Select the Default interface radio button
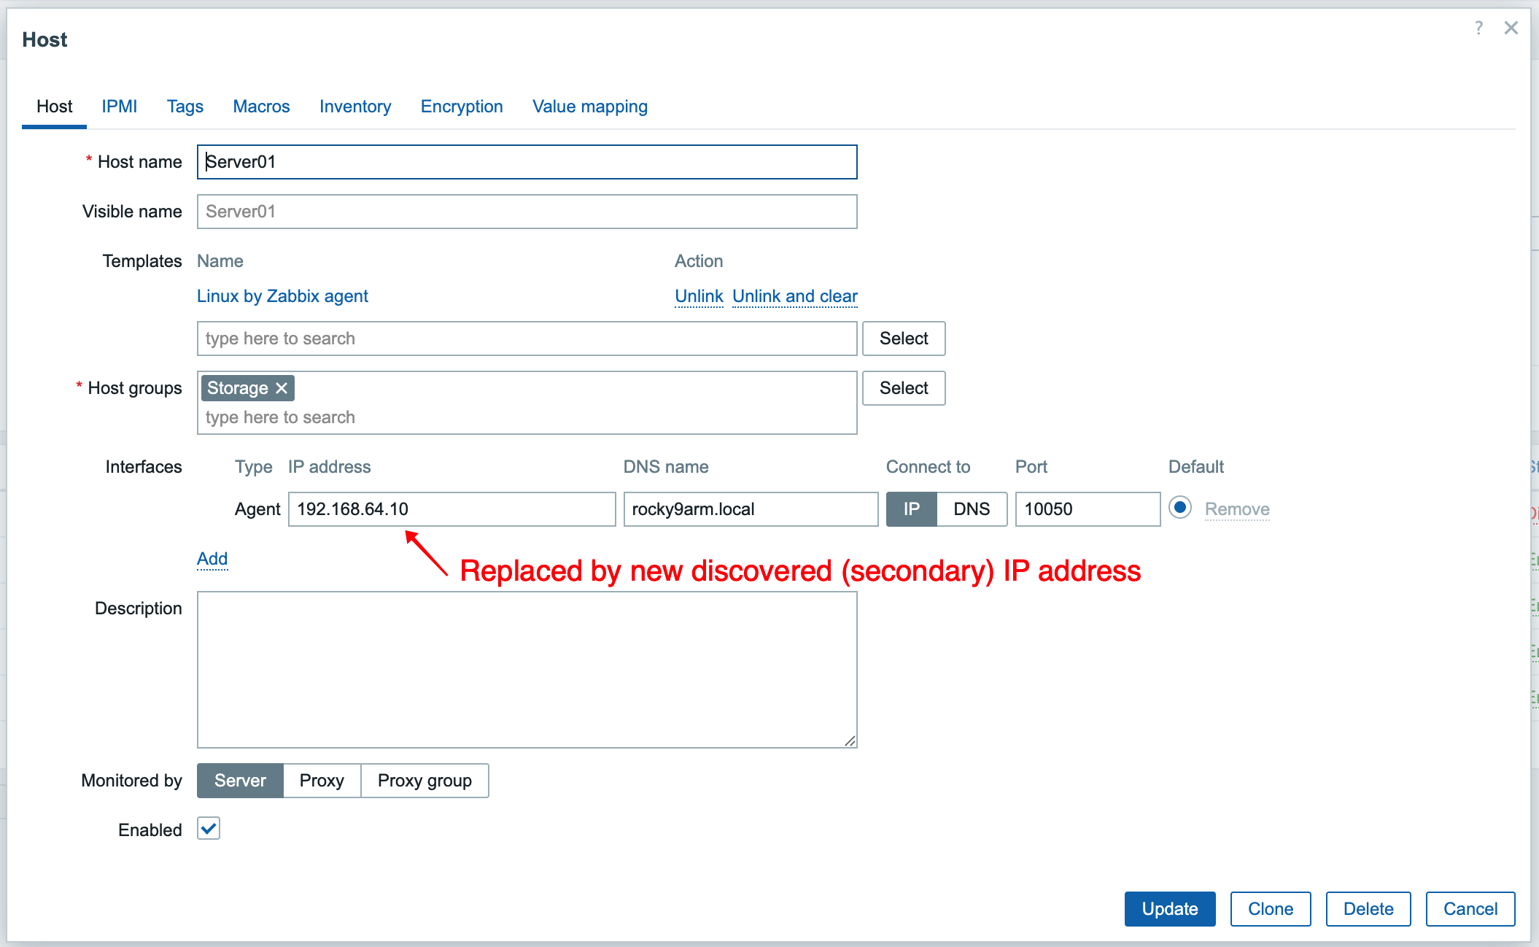This screenshot has width=1539, height=947. (1179, 508)
